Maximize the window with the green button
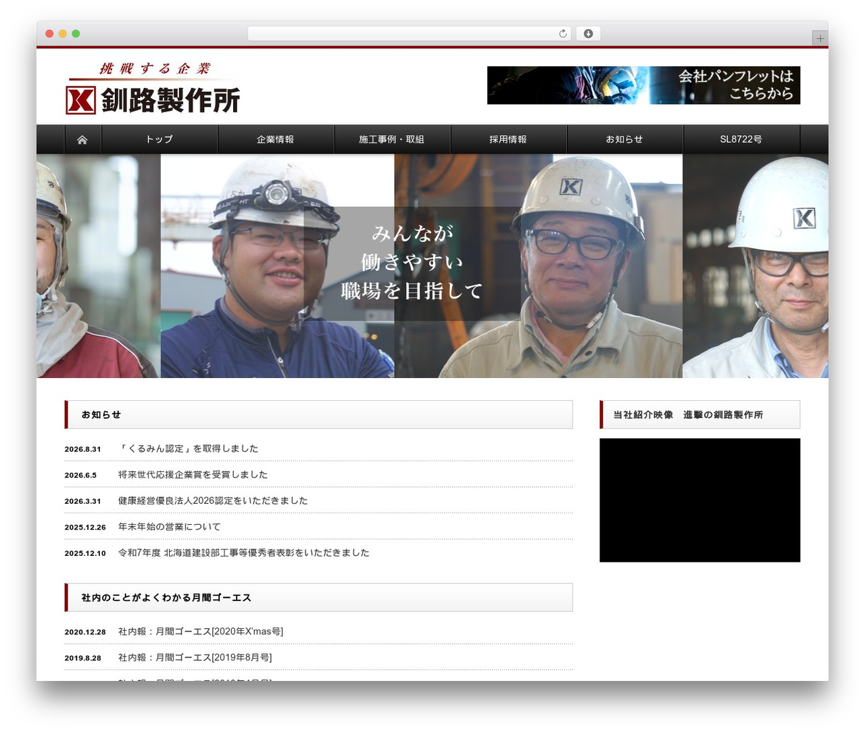 click(x=76, y=34)
